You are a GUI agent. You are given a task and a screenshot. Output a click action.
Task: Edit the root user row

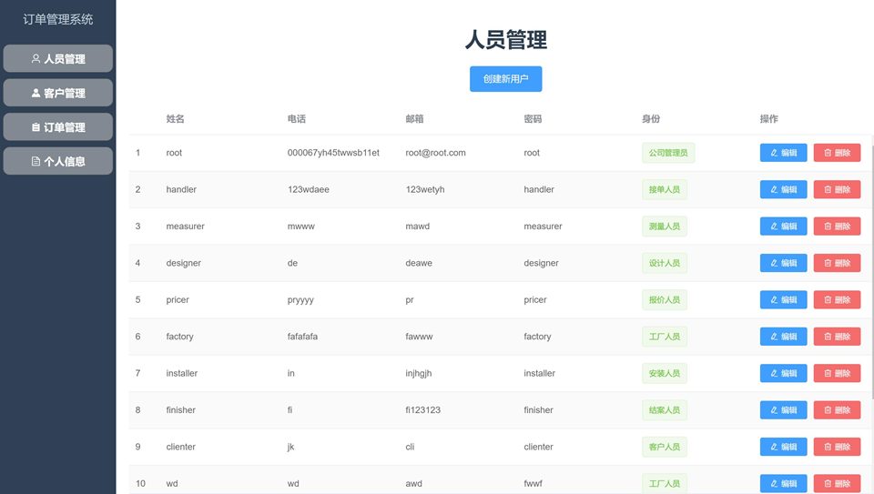(783, 153)
